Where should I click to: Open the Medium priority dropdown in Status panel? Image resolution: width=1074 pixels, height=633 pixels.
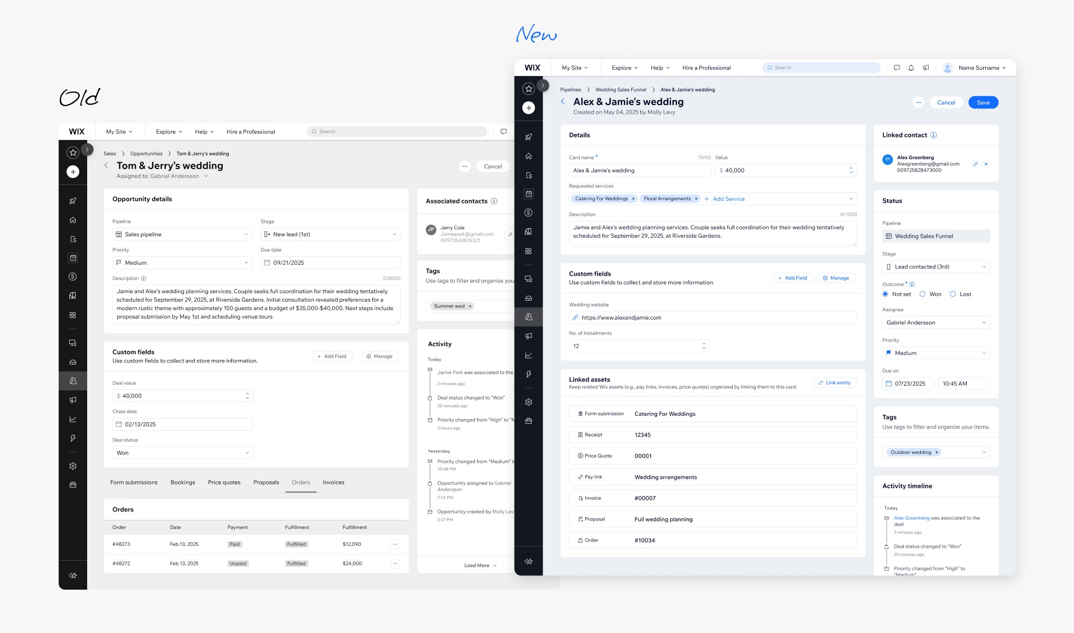coord(936,353)
